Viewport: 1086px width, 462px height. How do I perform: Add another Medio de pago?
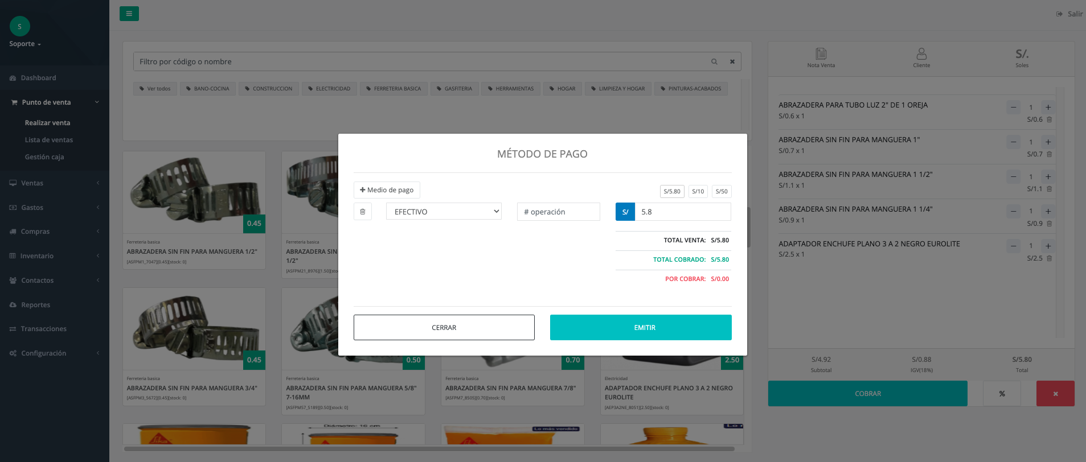387,190
